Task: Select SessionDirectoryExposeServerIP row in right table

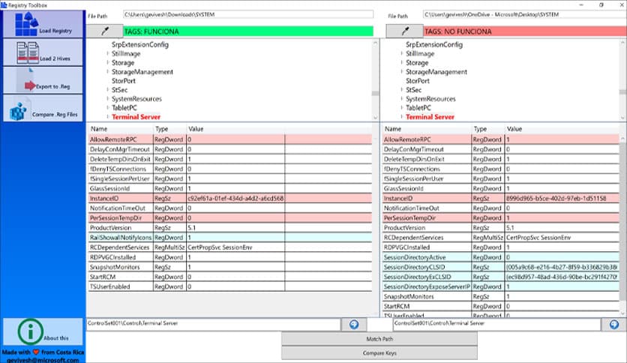Action: point(501,286)
